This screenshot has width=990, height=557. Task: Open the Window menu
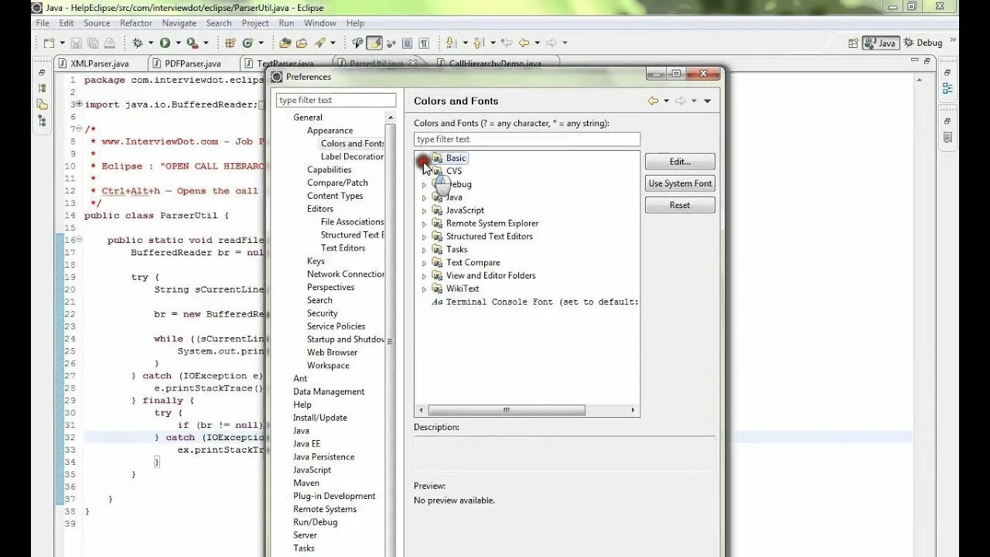(320, 23)
